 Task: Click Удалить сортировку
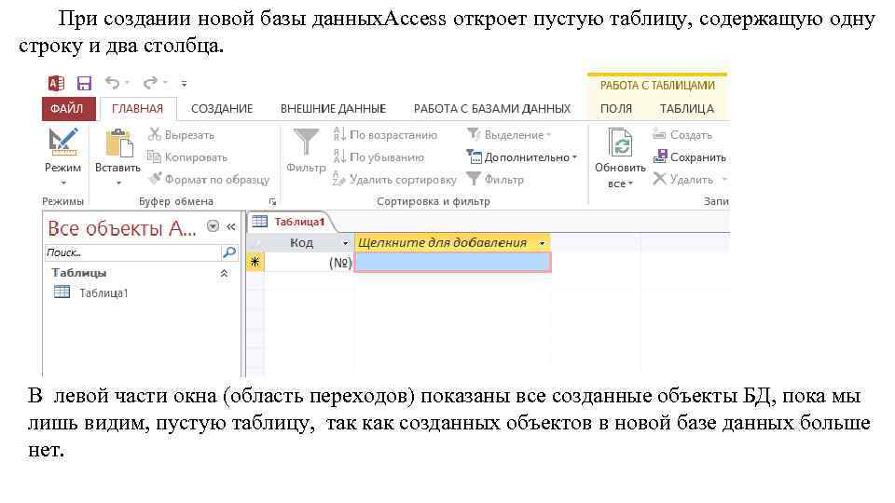pyautogui.click(x=394, y=180)
